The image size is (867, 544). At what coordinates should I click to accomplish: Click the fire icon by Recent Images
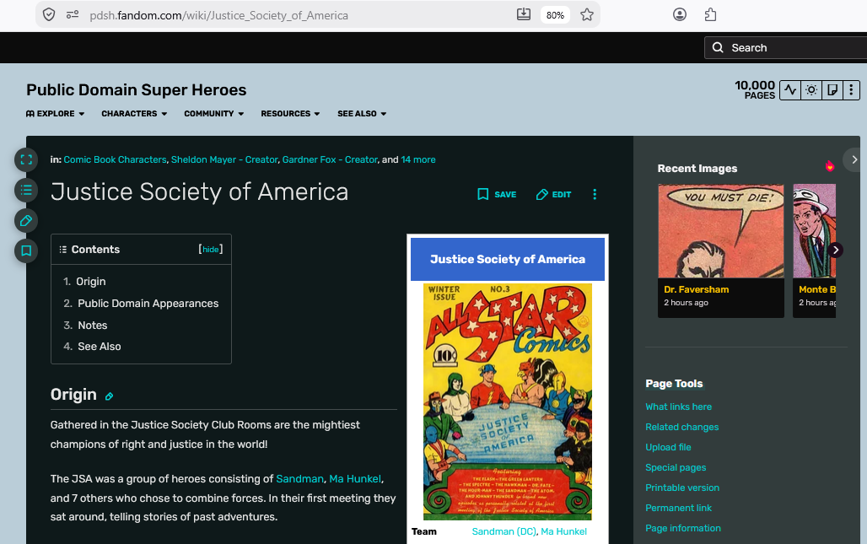click(x=829, y=166)
